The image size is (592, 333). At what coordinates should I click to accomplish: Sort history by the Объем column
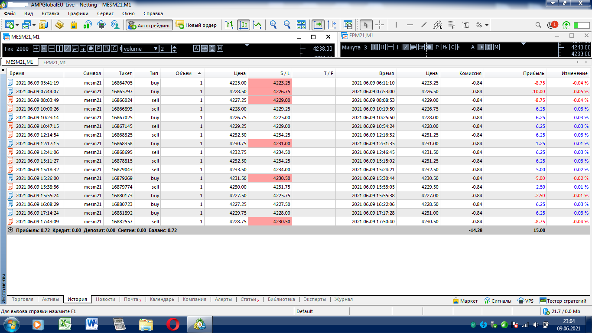click(182, 73)
